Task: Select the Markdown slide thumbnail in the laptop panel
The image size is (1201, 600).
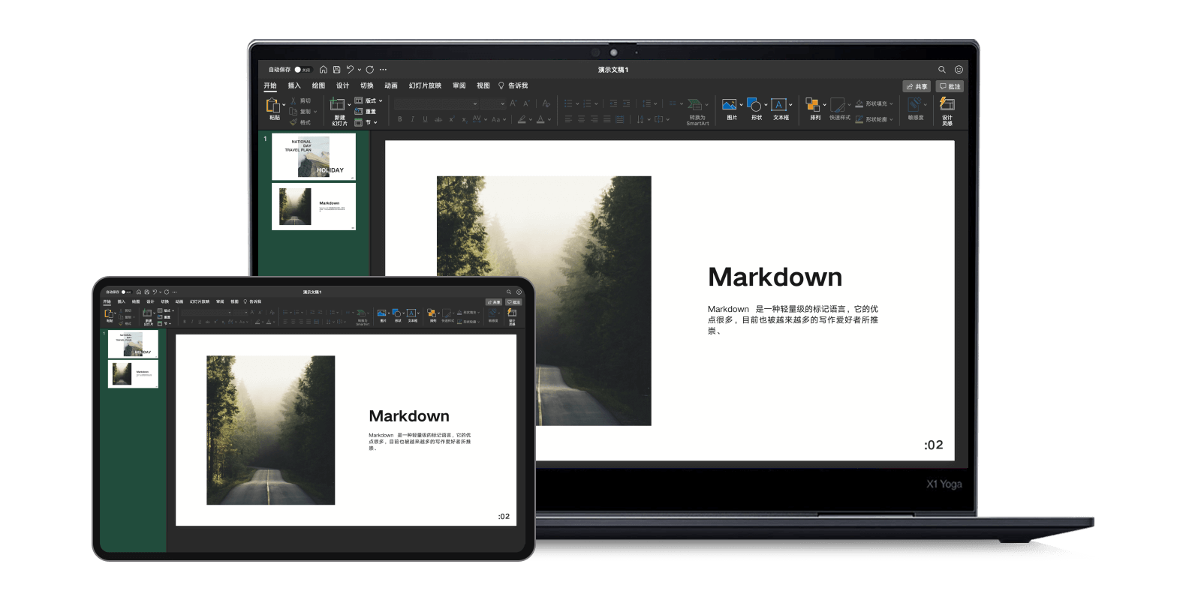Action: pos(314,206)
